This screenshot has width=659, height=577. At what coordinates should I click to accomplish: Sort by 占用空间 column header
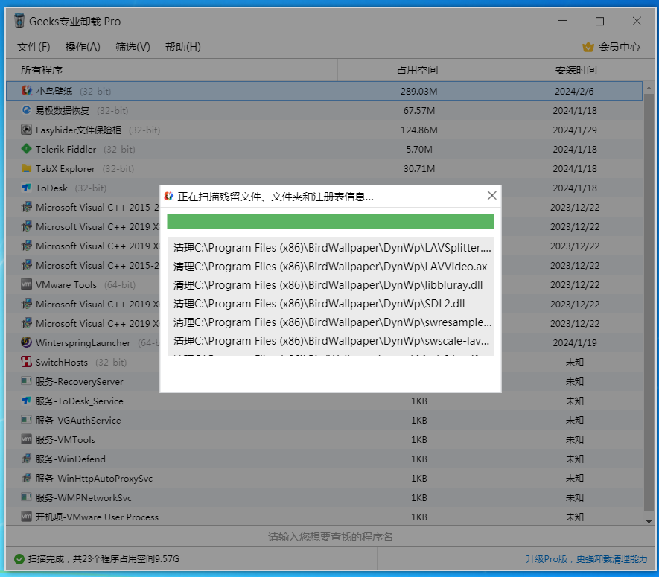(417, 70)
